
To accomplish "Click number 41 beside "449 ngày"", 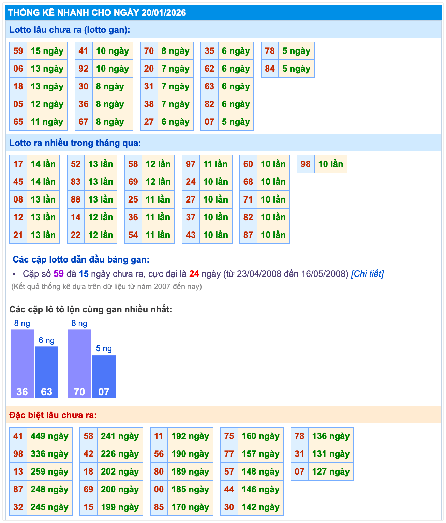I will point(18,436).
